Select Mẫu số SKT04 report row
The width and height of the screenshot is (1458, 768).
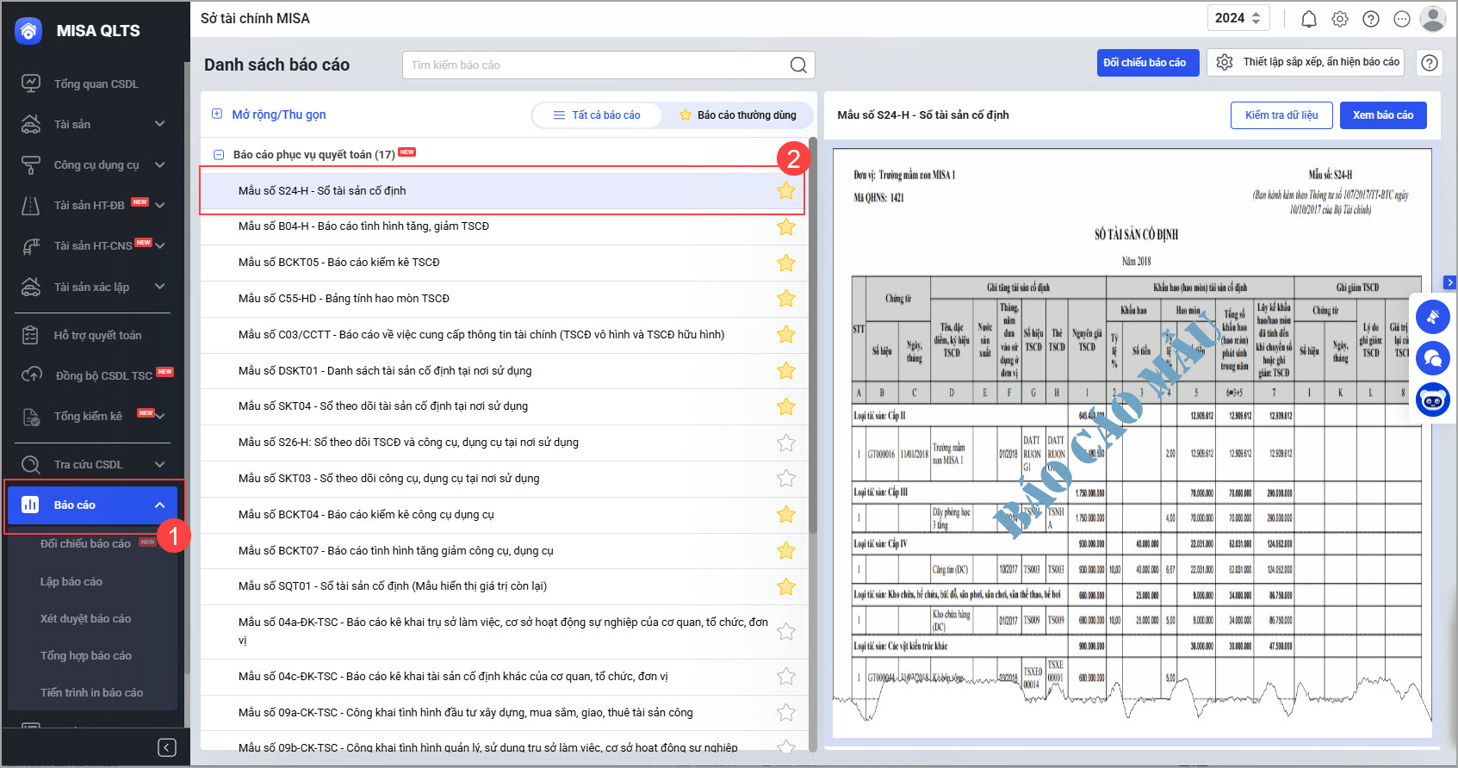(503, 406)
